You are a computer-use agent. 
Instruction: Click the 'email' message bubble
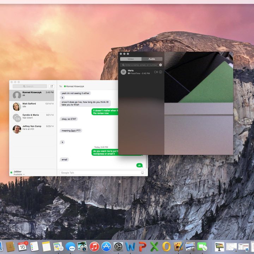pos(64,159)
